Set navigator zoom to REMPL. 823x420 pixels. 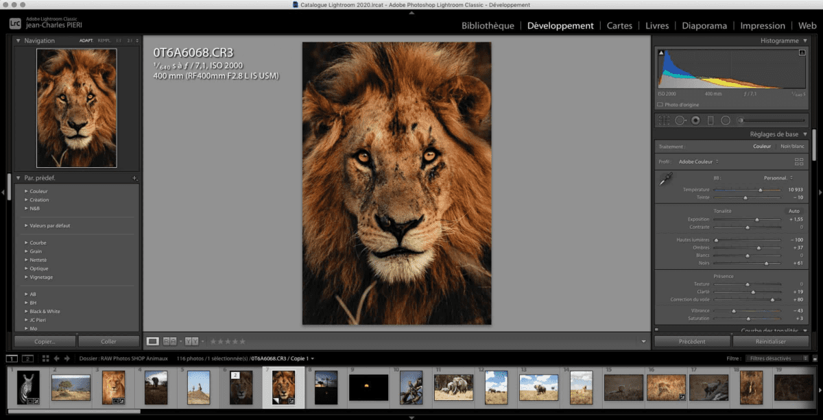(x=104, y=40)
